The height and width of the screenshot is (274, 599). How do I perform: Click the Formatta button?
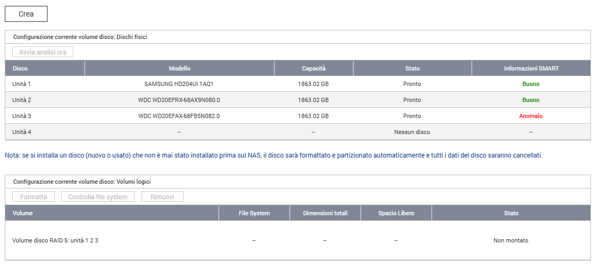pyautogui.click(x=34, y=197)
